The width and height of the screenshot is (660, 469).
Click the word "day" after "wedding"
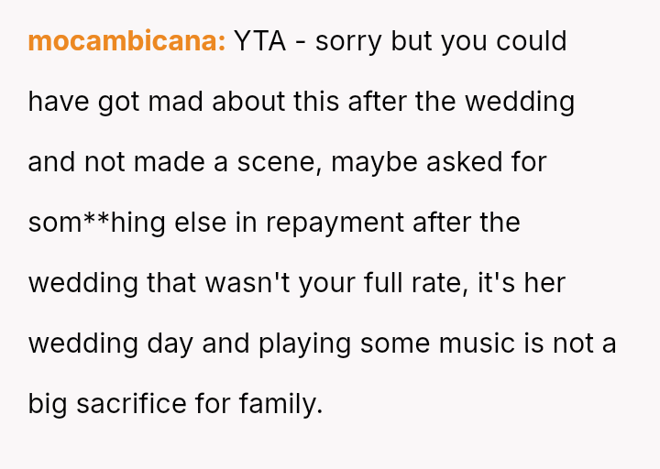(169, 344)
